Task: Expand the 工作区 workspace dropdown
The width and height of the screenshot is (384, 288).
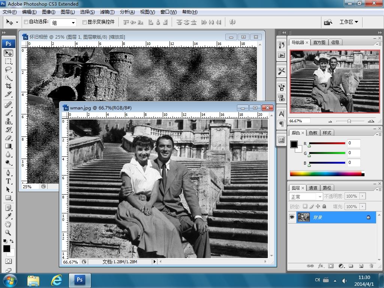Action: point(349,22)
